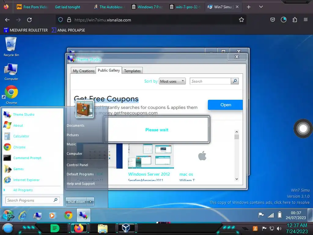This screenshot has height=235, width=313.
Task: Open Documents in the start menu
Action: 75,125
